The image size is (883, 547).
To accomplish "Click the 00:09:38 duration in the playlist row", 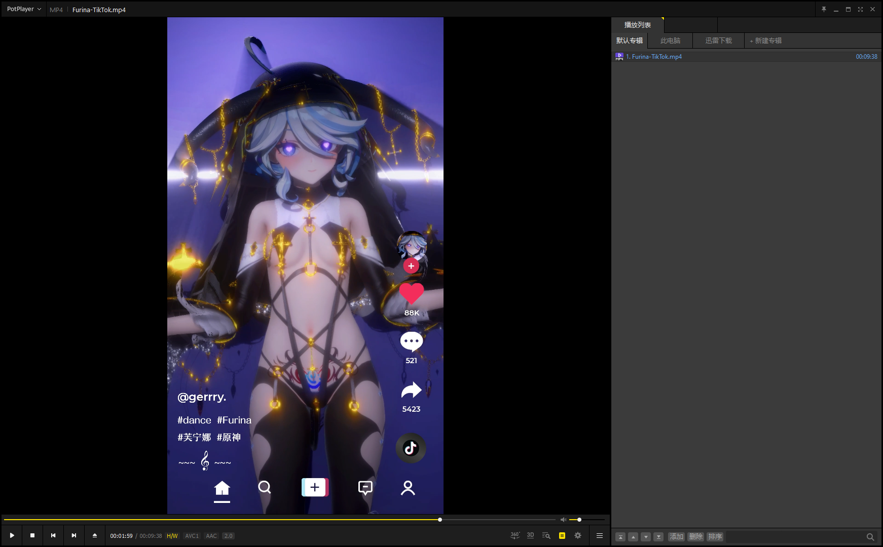I will click(x=866, y=57).
